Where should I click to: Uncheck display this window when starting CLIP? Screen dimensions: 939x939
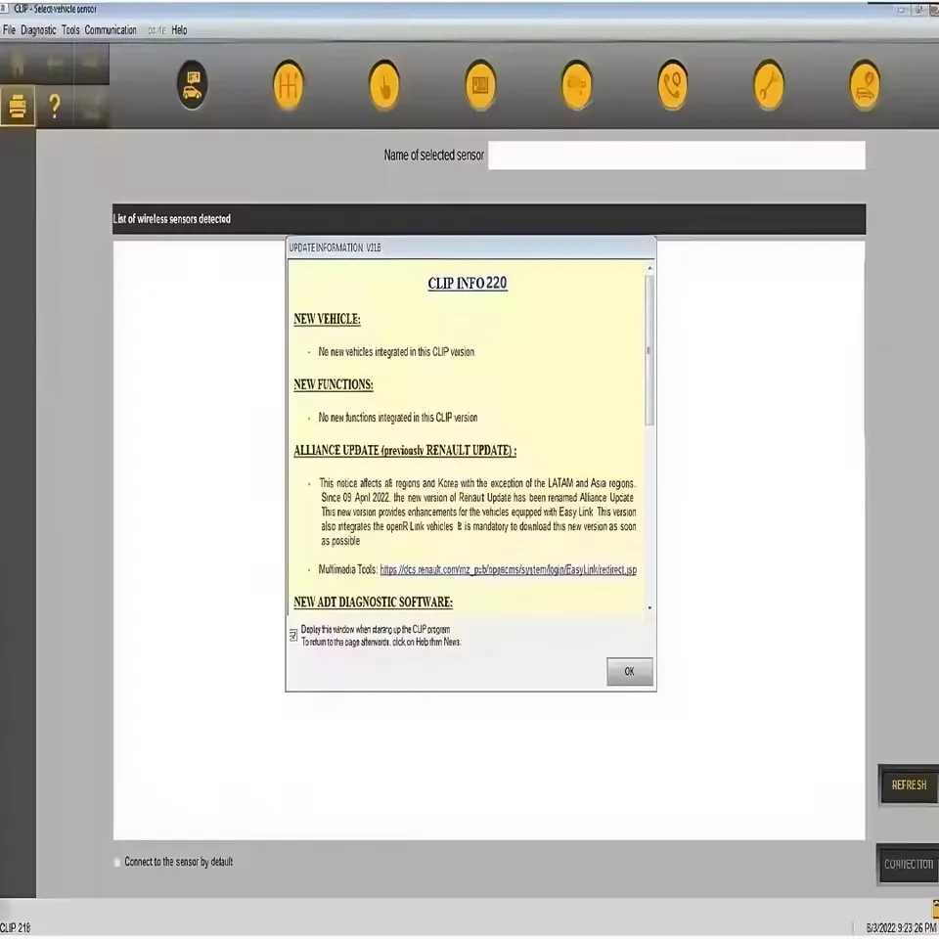(x=293, y=636)
